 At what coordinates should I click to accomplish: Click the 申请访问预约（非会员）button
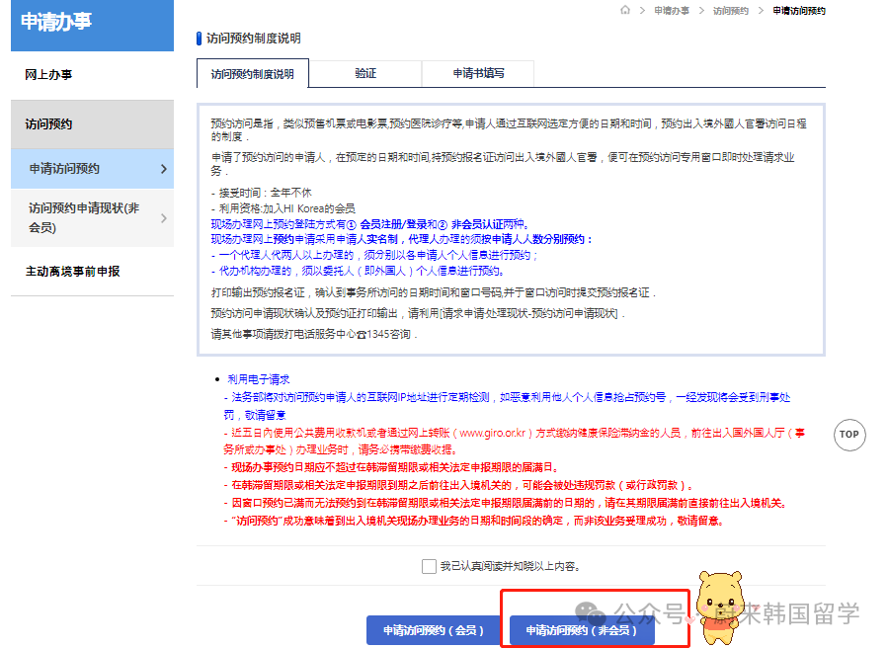[582, 628]
